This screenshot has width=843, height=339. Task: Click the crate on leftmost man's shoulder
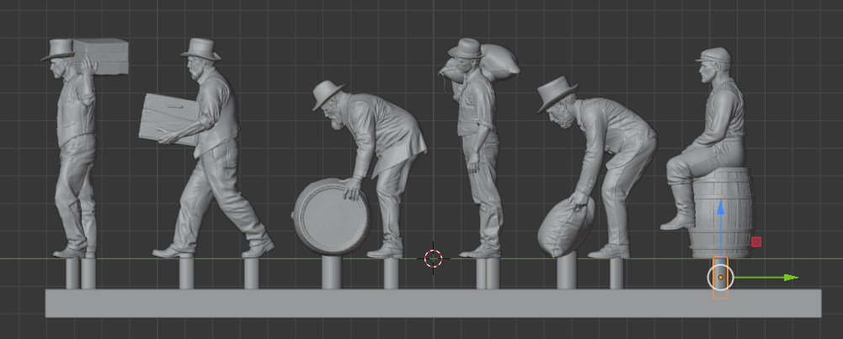101,56
